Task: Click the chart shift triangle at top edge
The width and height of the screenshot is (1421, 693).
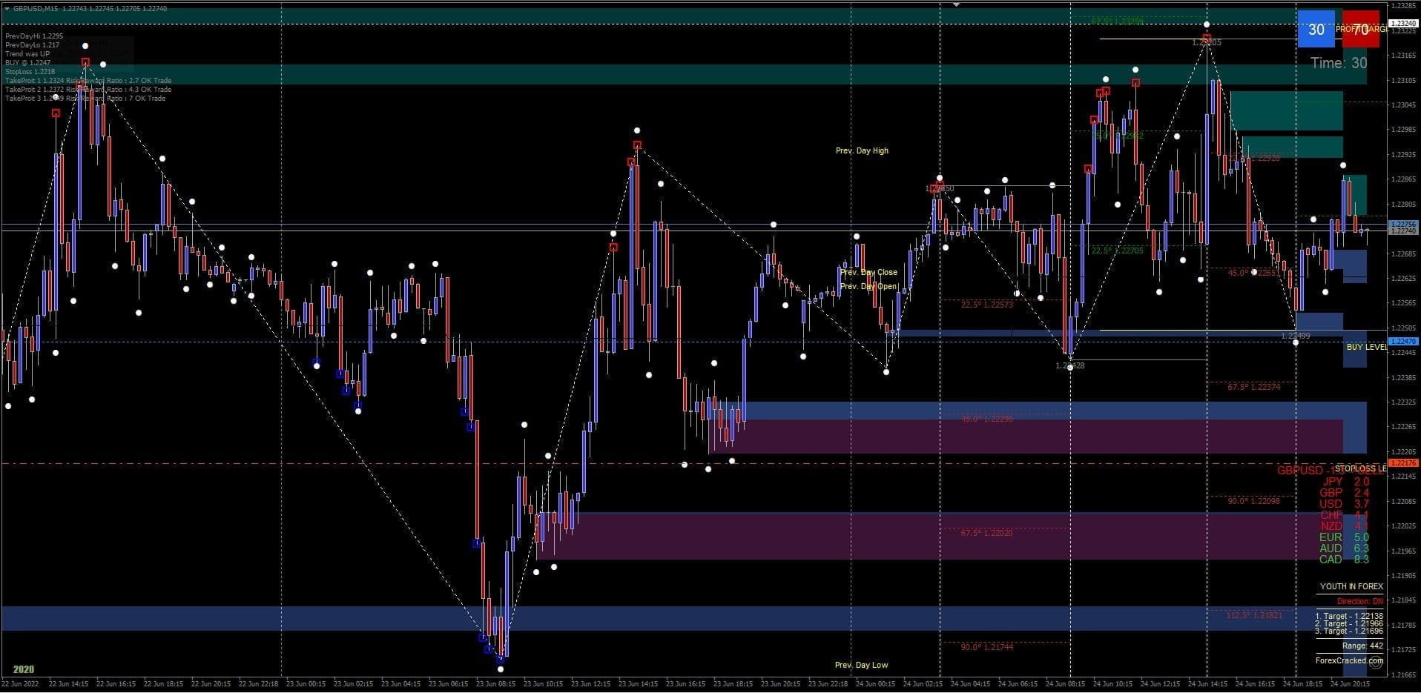Action: 956,4
